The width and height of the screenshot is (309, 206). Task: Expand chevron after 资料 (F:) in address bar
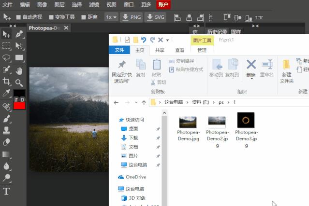click(214, 102)
